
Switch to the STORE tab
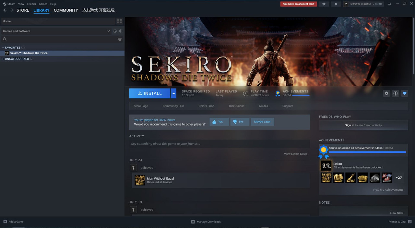23,10
